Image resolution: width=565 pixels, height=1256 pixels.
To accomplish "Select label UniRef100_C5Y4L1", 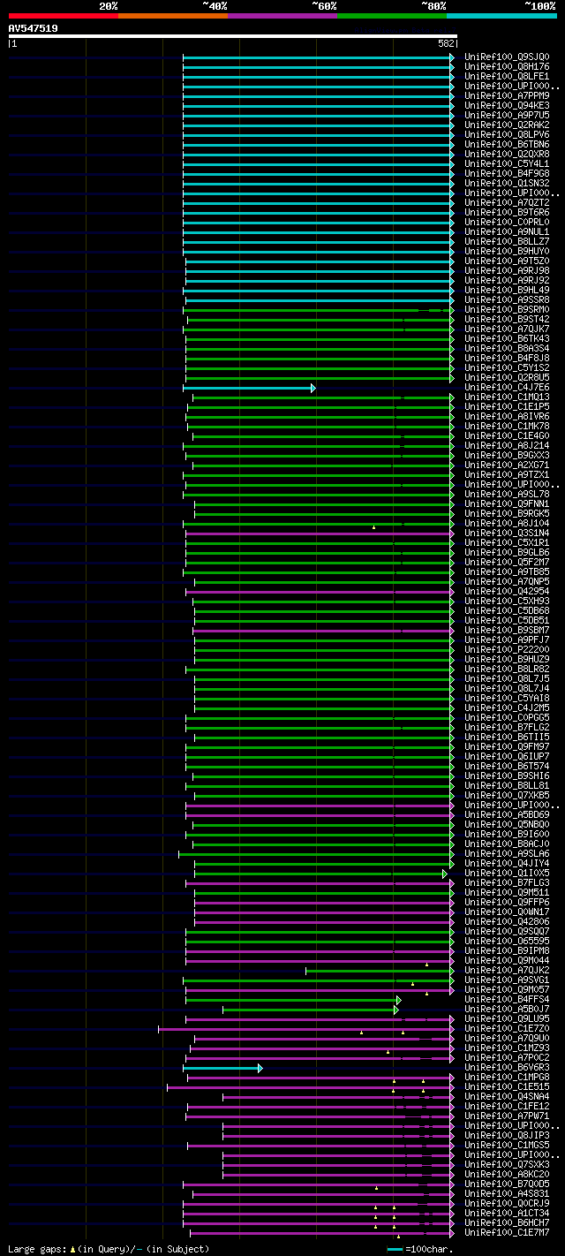I will coord(507,163).
